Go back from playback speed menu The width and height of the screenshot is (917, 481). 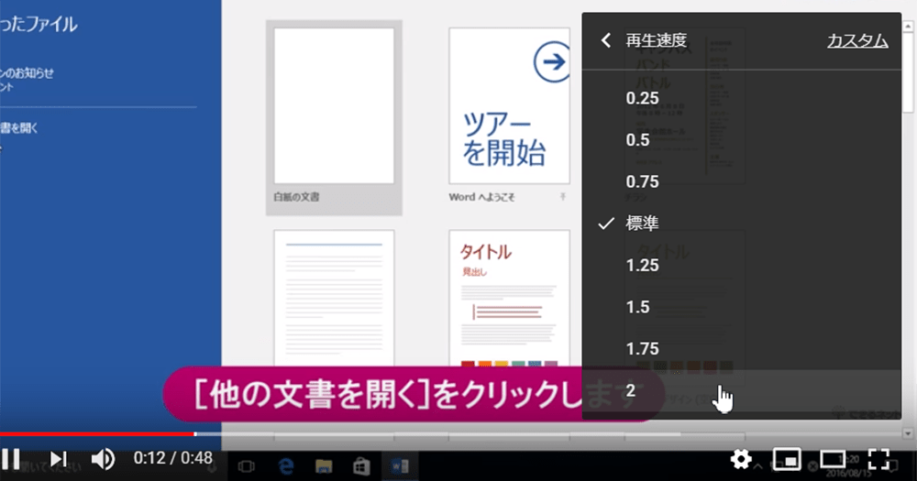pyautogui.click(x=606, y=40)
